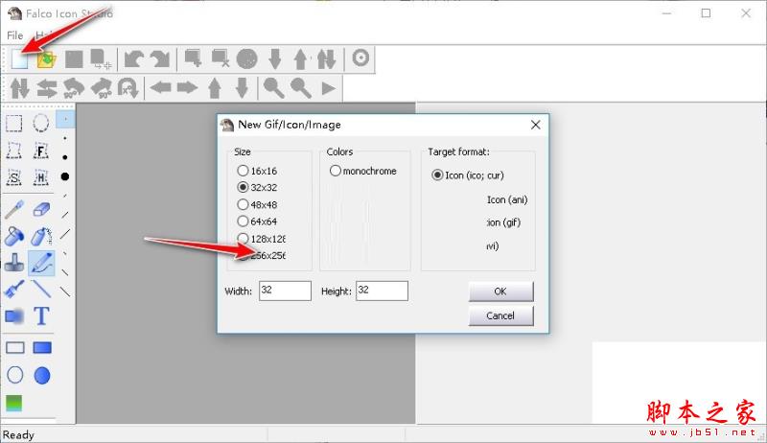
Task: Select the Paint brush tool
Action: tap(14, 290)
